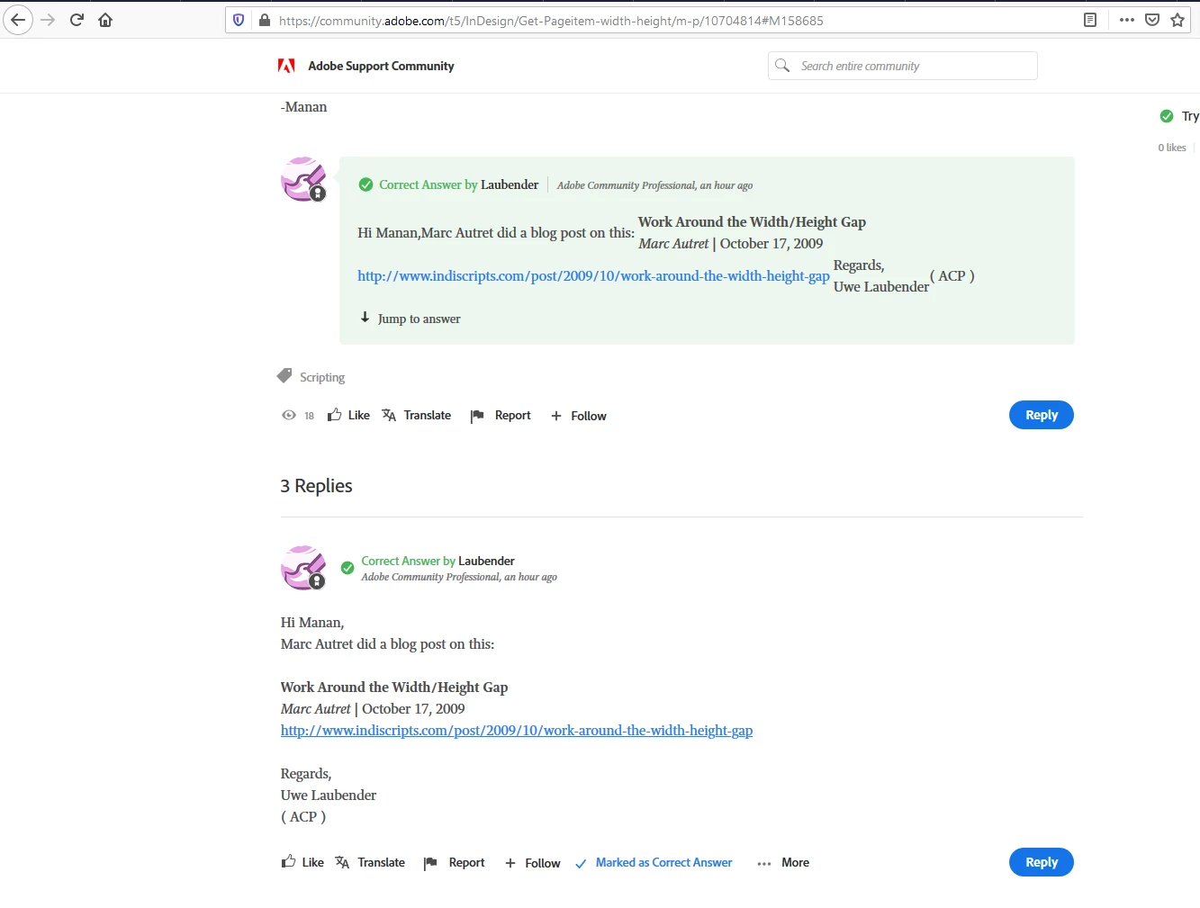Click Reply button under Laubender's reply
1200x908 pixels.
tap(1042, 862)
